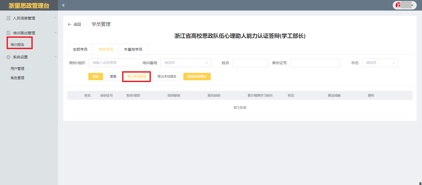Open the 状态 dropdown

pyautogui.click(x=380, y=63)
